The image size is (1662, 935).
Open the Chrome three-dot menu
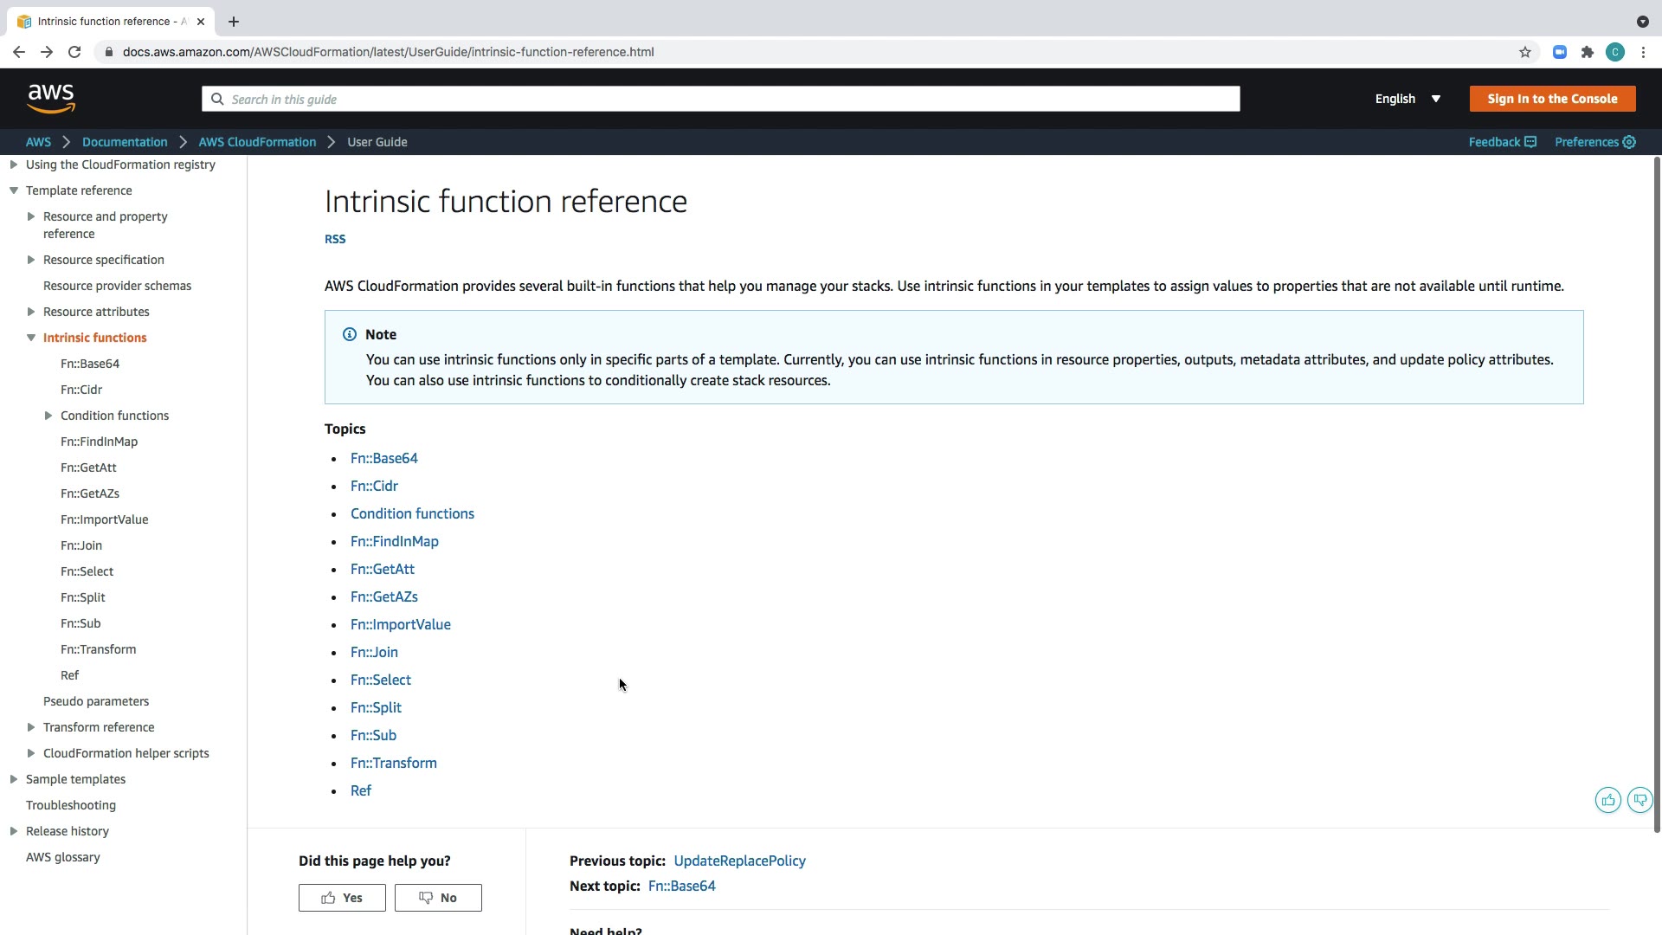click(1643, 52)
